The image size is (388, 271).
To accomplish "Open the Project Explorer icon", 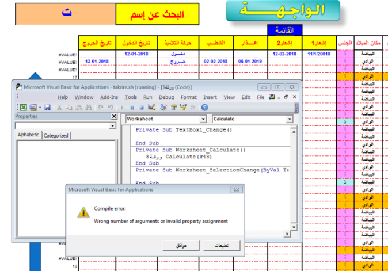I will pyautogui.click(x=163, y=108).
